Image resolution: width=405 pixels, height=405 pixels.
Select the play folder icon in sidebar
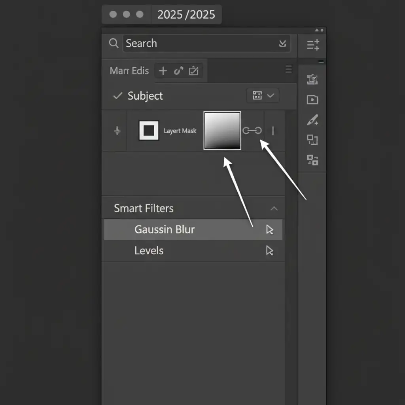tap(312, 100)
